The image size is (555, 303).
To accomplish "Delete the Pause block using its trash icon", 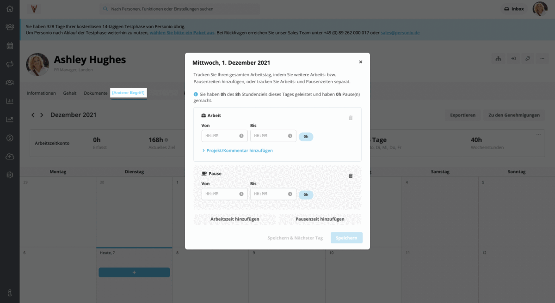I will pos(351,176).
